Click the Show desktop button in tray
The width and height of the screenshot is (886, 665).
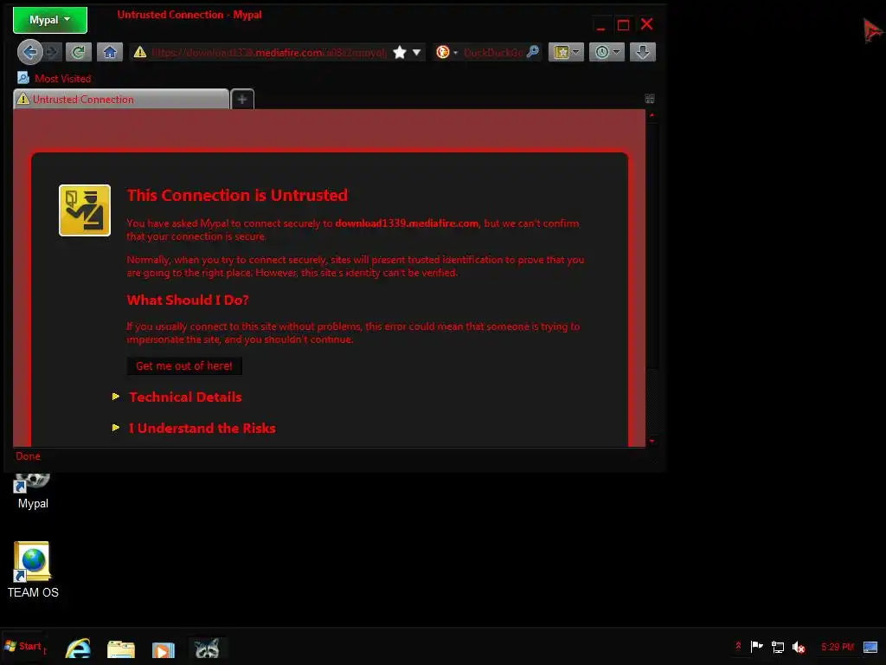870,647
